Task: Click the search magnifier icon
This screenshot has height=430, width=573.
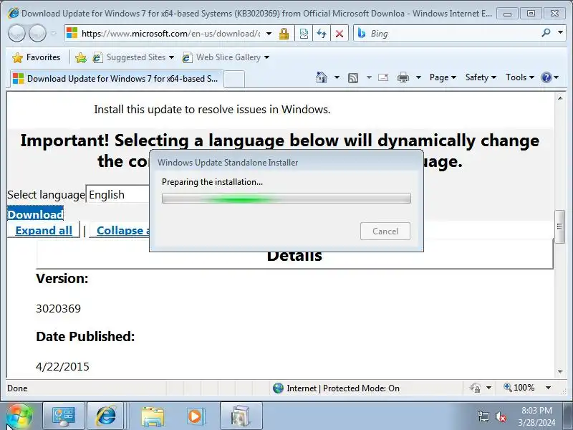Action: coord(546,33)
